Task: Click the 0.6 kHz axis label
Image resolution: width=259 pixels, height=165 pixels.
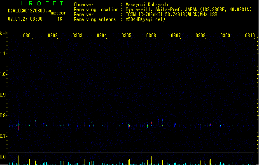Action: (3, 157)
